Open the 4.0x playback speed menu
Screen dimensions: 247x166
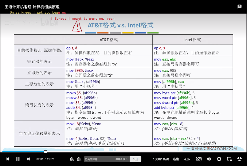pyautogui.click(x=187, y=159)
